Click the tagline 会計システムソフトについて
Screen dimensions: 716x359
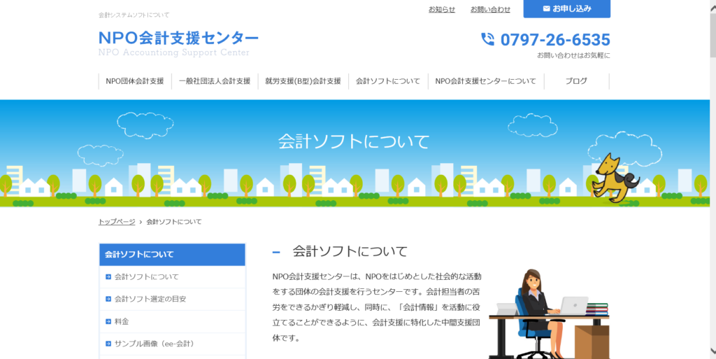coord(134,15)
